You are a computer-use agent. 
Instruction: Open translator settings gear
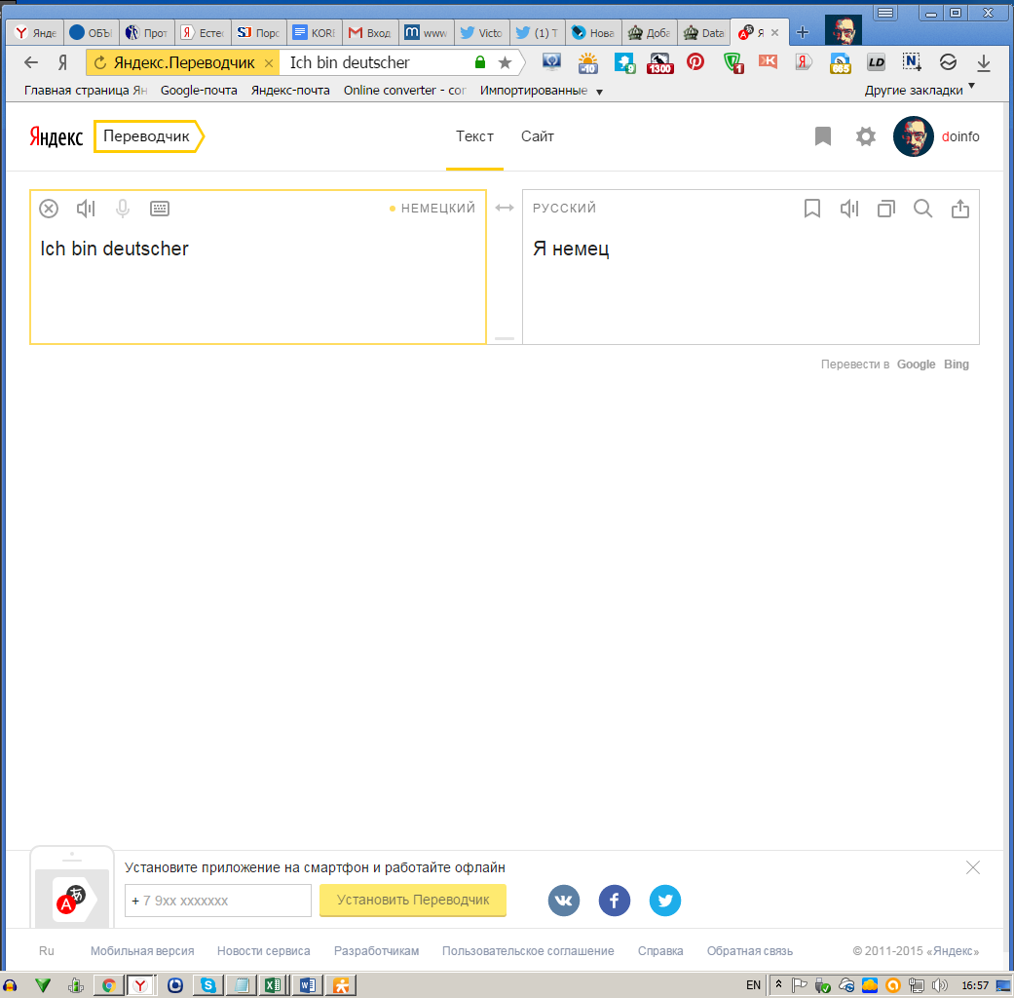[865, 135]
